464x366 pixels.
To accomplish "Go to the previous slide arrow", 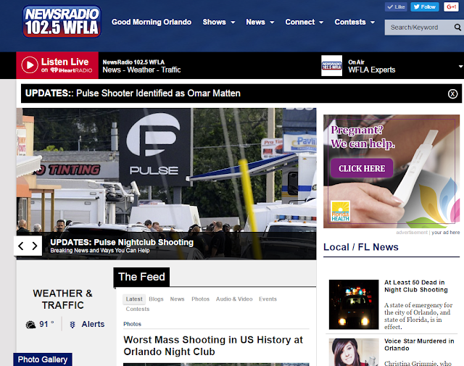I will click(x=21, y=246).
